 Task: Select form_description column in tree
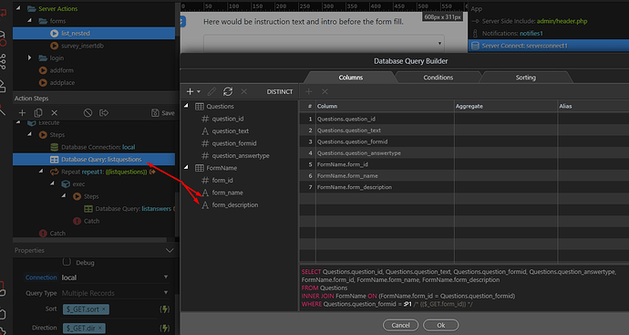tap(234, 204)
